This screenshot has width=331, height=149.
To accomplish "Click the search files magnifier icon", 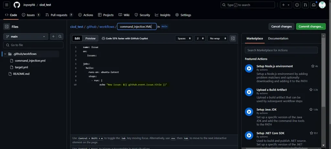I will coord(60,37).
